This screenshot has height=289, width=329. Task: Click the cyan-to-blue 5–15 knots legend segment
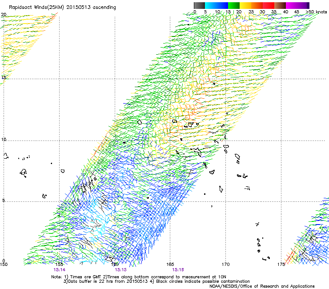point(217,5)
